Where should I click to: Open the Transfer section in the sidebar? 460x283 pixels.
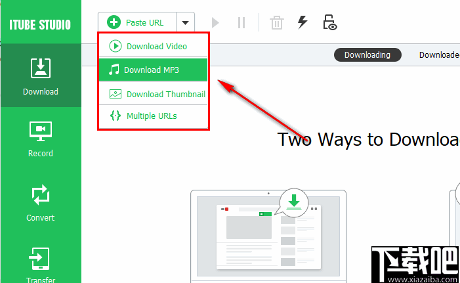pos(41,264)
